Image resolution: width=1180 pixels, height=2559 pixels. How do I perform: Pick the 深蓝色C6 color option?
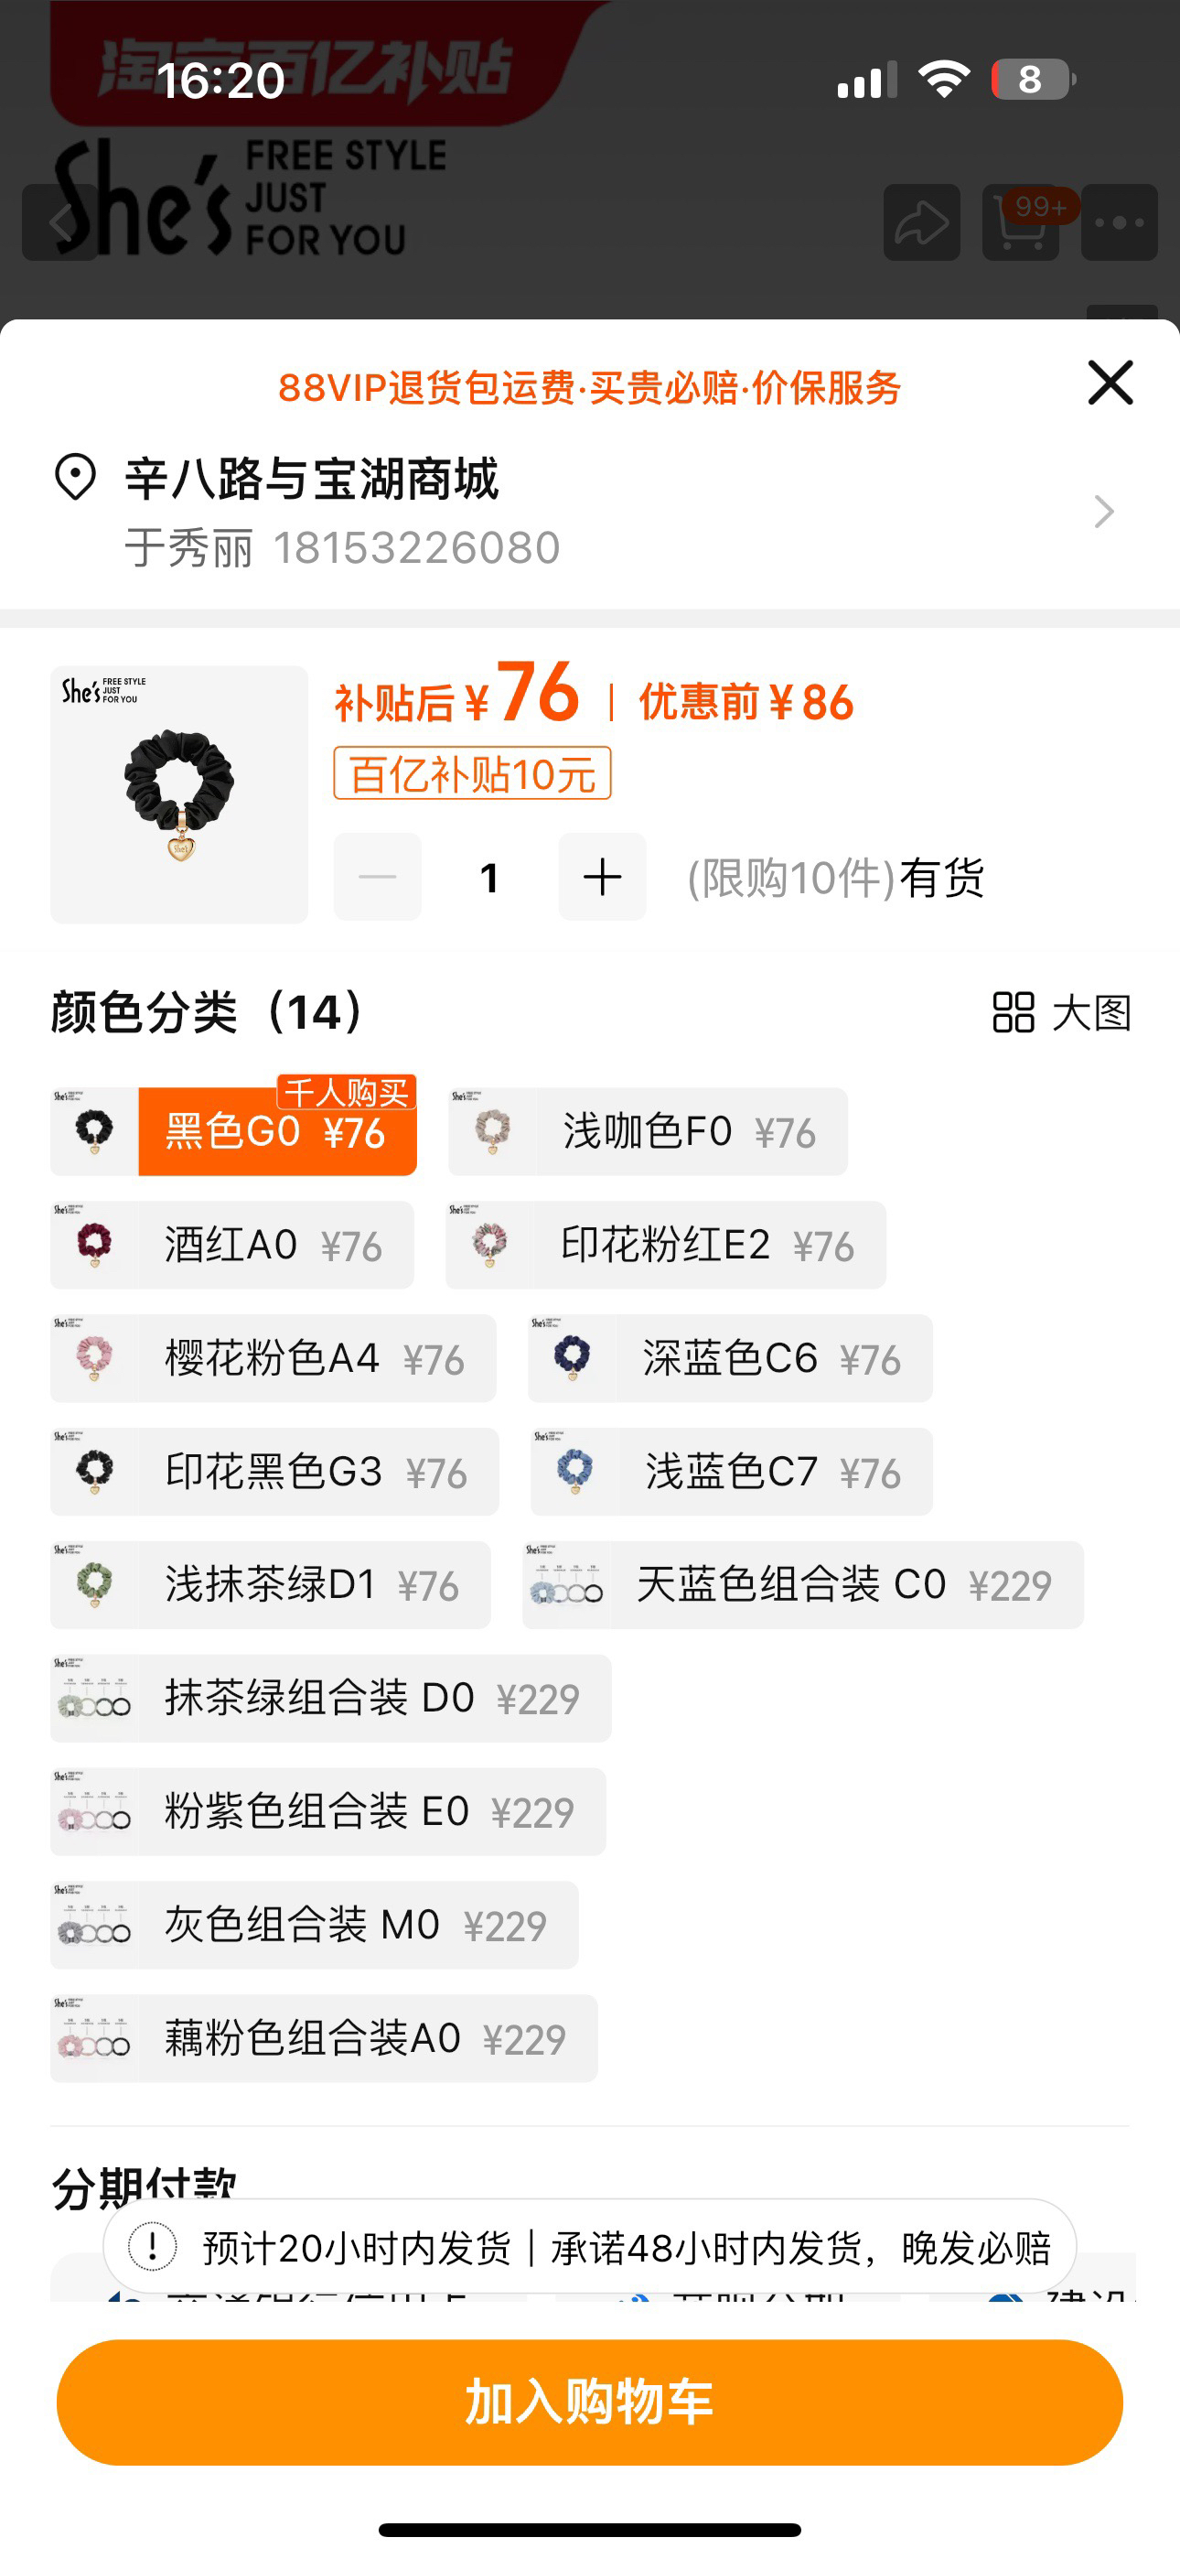[729, 1358]
